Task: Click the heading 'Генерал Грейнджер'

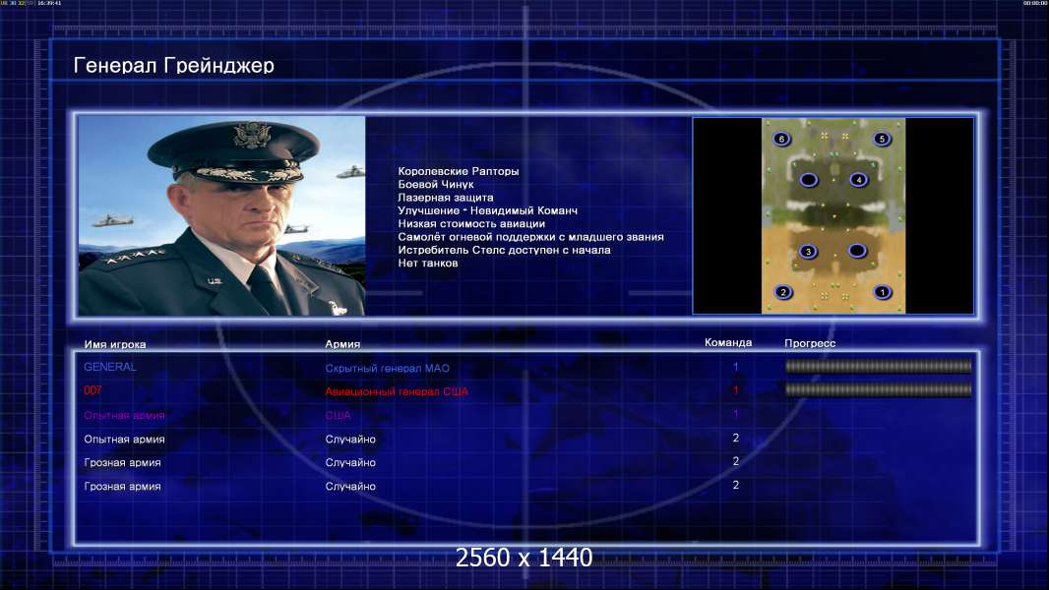Action: pos(174,65)
